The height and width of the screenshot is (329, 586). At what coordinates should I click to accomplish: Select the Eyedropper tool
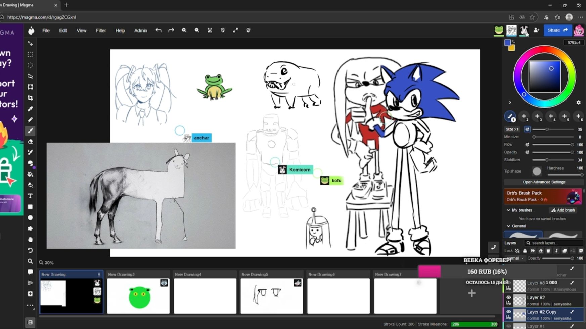pos(30,109)
